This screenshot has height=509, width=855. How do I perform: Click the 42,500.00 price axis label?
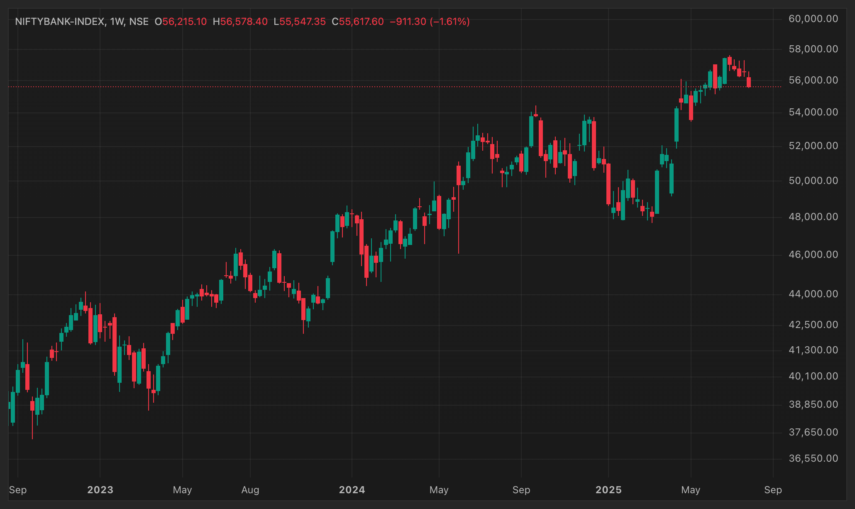(x=813, y=325)
